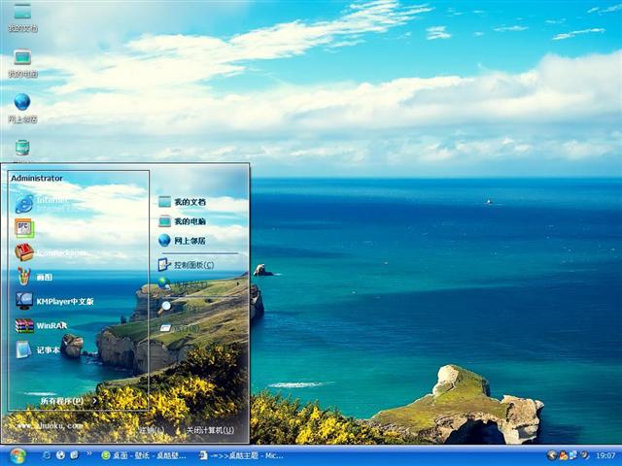The width and height of the screenshot is (622, 466).
Task: Click the magnifier search icon in Start menu
Action: (164, 307)
